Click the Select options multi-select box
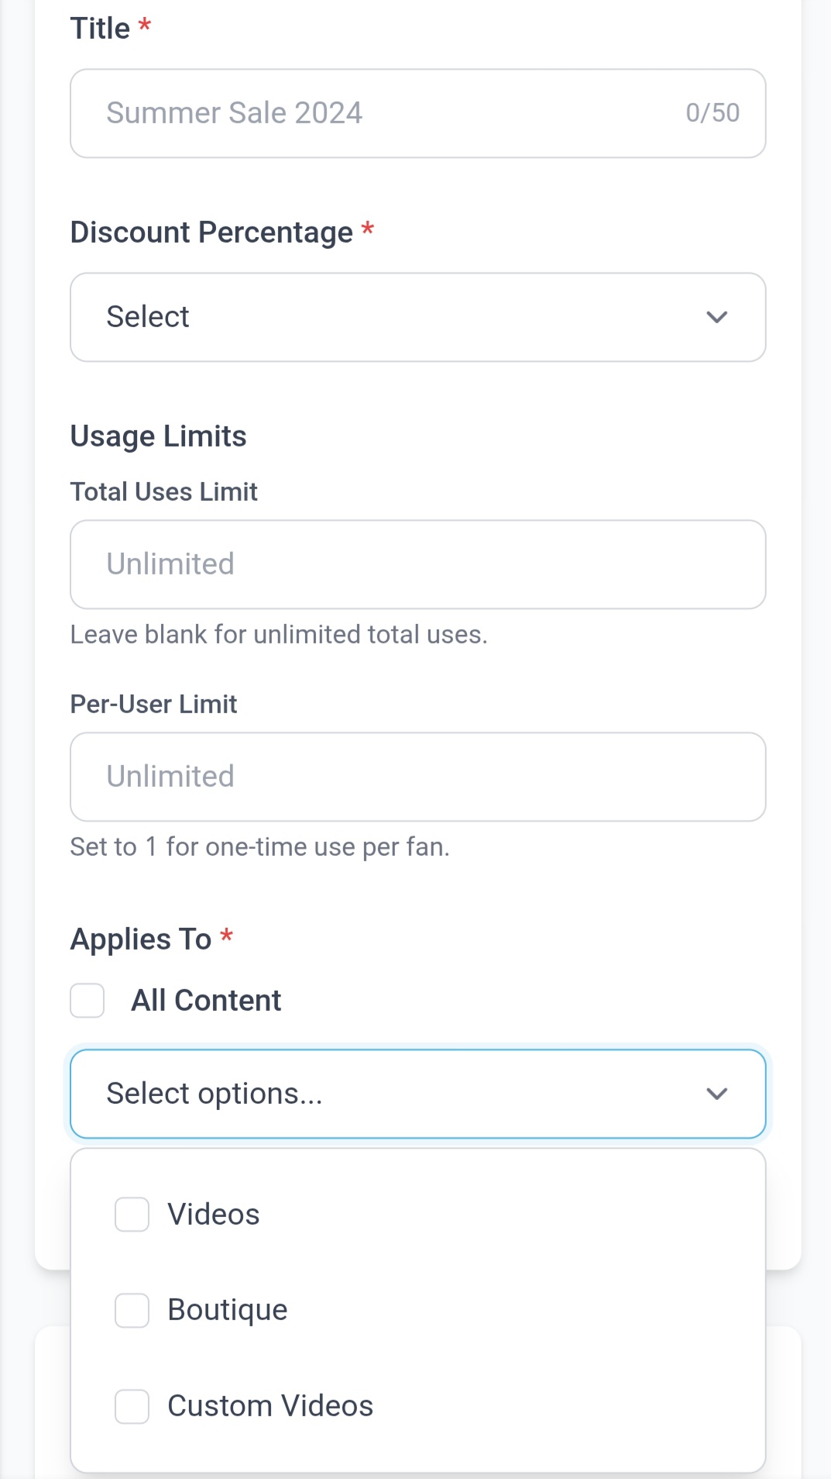 [x=387, y=1094]
